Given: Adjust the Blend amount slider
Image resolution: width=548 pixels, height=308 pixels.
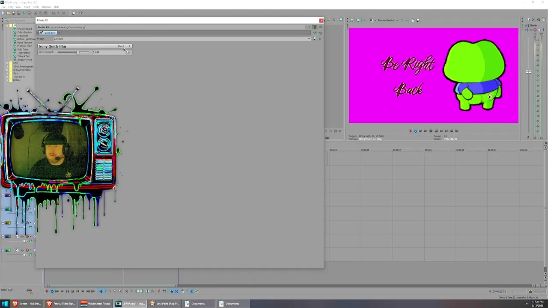Looking at the screenshot, I should click(x=77, y=52).
